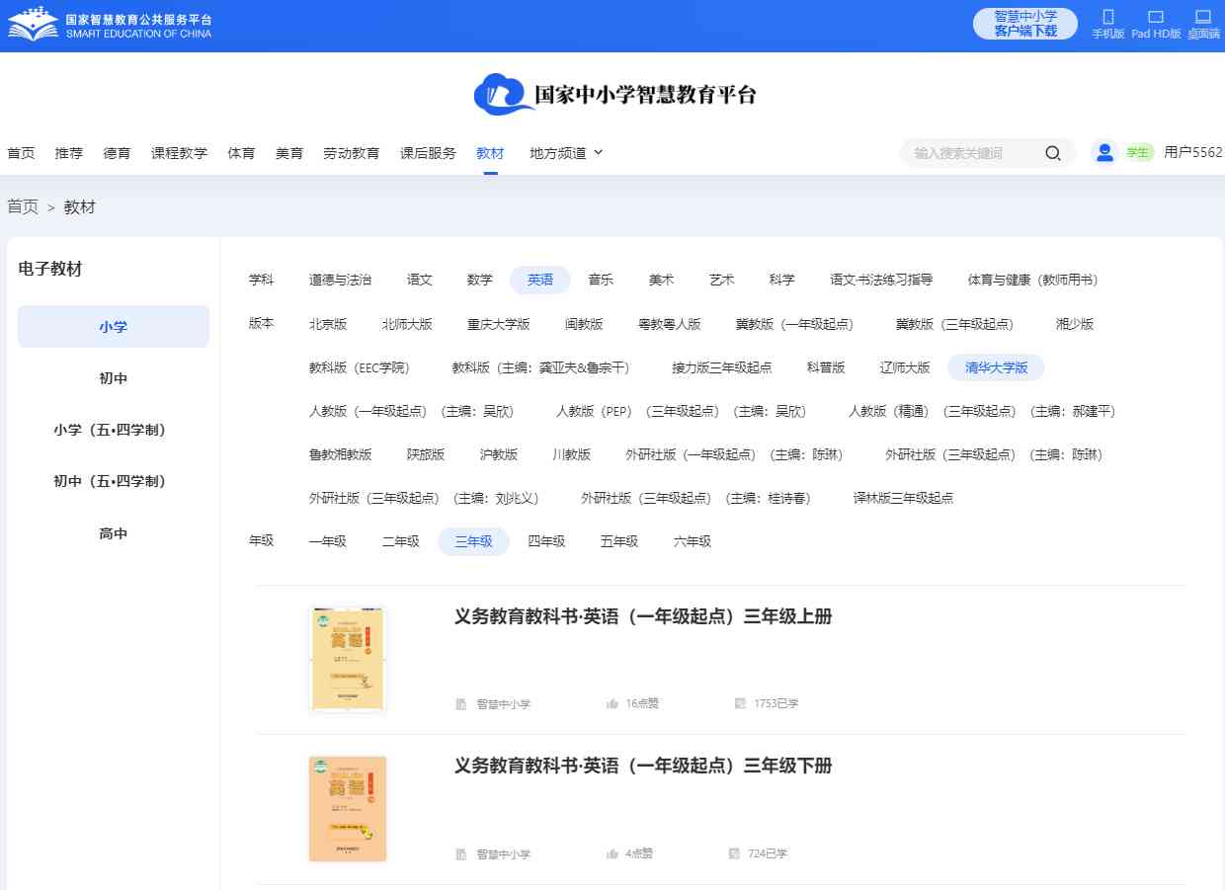
Task: Select the 译林版三年级起点 edition filter
Action: (904, 498)
